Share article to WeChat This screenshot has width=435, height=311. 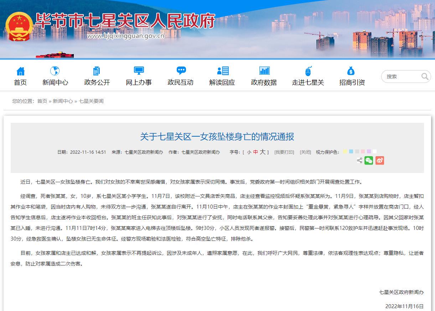[369, 160]
